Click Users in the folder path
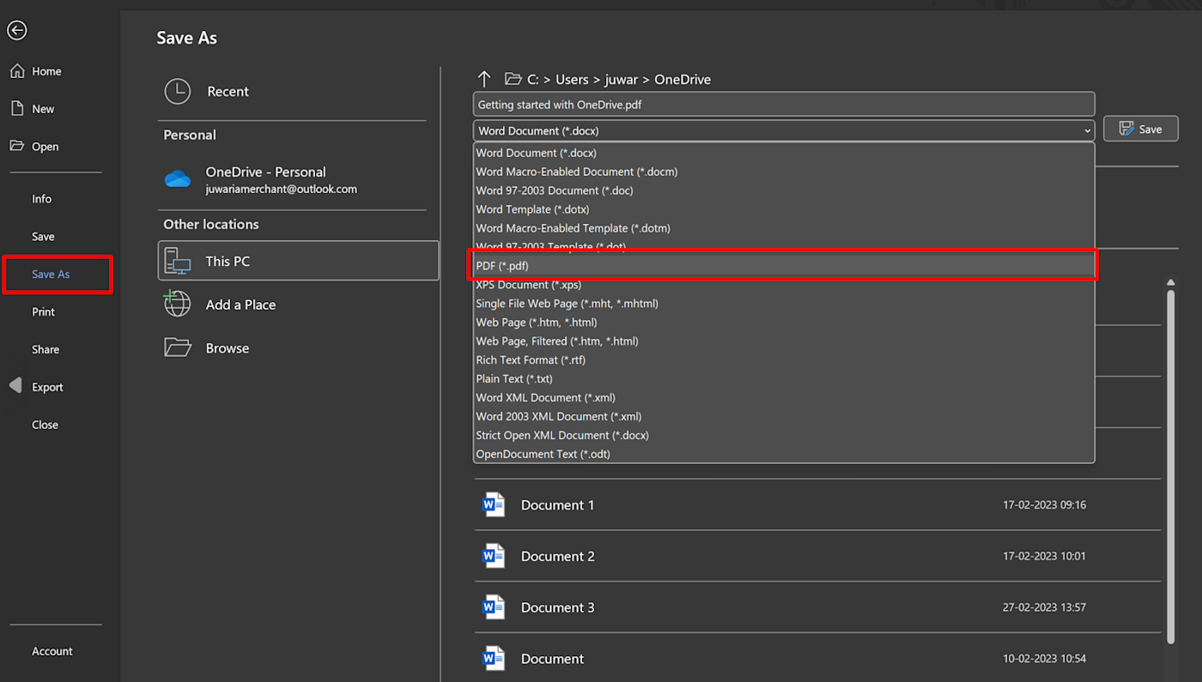The height and width of the screenshot is (682, 1202). pyautogui.click(x=572, y=79)
